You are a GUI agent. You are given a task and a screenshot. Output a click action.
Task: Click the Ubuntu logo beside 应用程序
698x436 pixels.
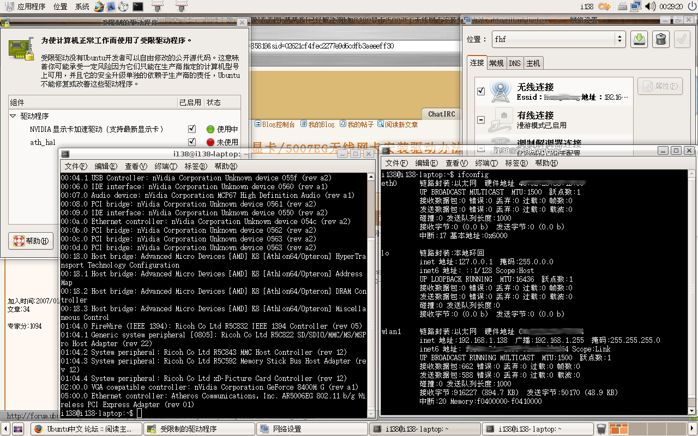pos(8,7)
